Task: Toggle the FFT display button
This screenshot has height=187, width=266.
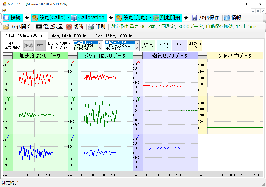Action: (40, 45)
